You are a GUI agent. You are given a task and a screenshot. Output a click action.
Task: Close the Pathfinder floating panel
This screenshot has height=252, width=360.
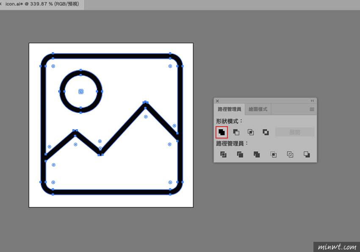coord(217,101)
